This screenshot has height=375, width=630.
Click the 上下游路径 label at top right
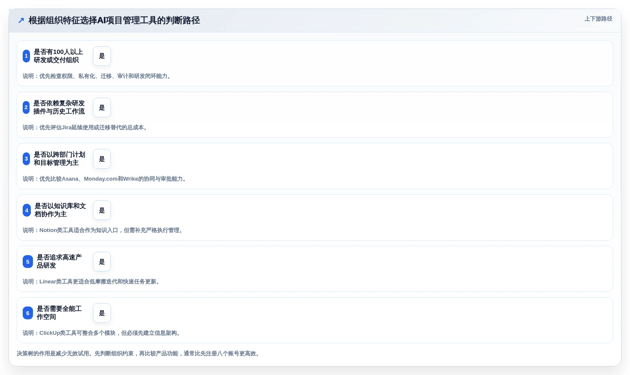[x=598, y=19]
